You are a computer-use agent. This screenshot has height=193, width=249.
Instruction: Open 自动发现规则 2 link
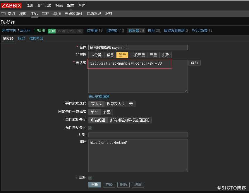(176, 31)
